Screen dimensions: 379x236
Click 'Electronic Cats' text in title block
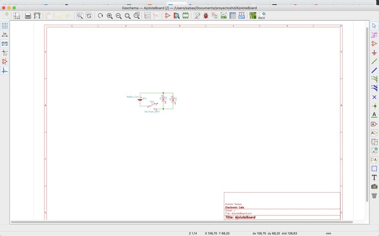pyautogui.click(x=235, y=207)
